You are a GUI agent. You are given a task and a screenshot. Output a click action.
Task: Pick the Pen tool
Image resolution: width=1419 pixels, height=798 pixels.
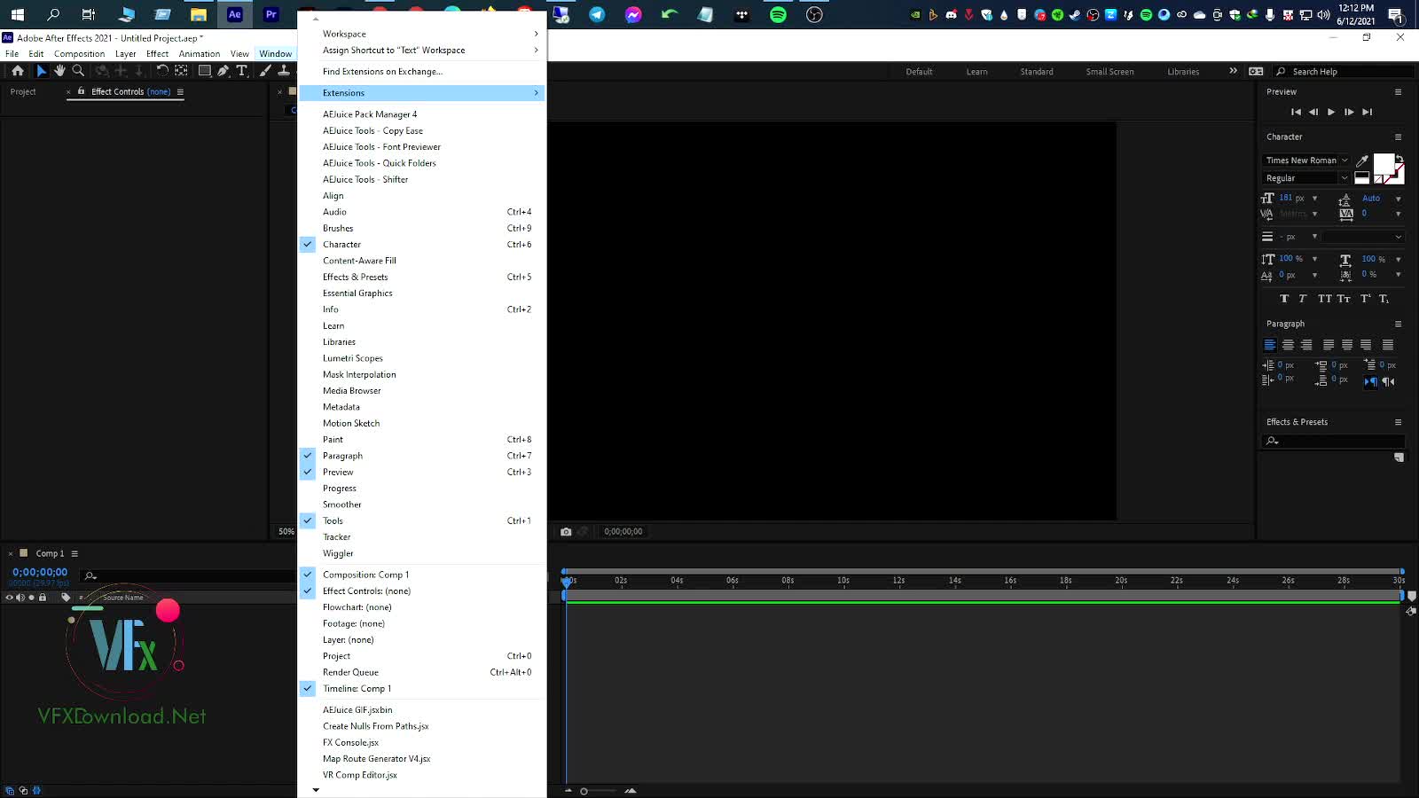coord(223,70)
